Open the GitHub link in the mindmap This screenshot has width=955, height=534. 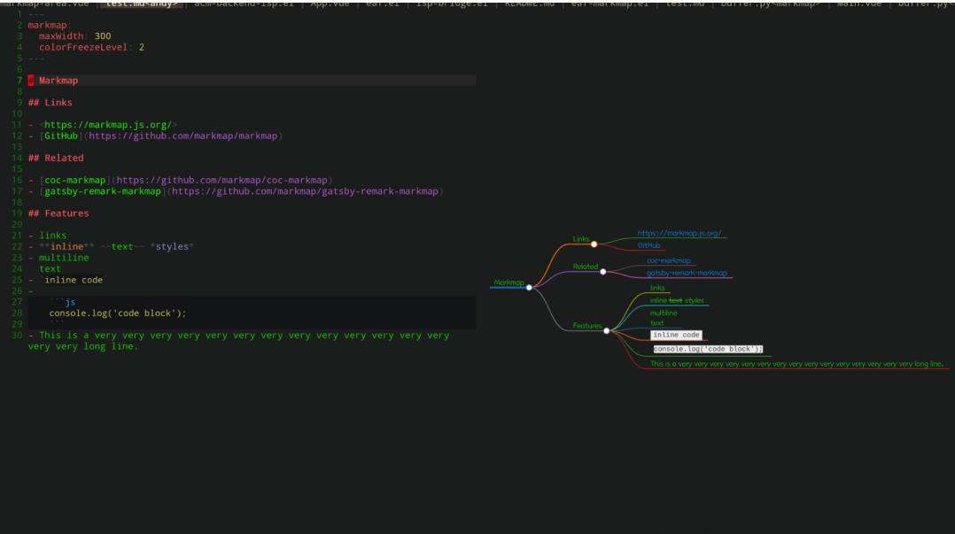click(648, 245)
